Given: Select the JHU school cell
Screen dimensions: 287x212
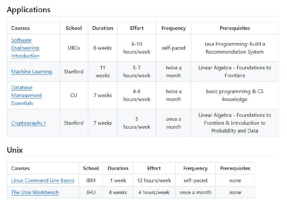Looking at the screenshot, I should pyautogui.click(x=91, y=192).
